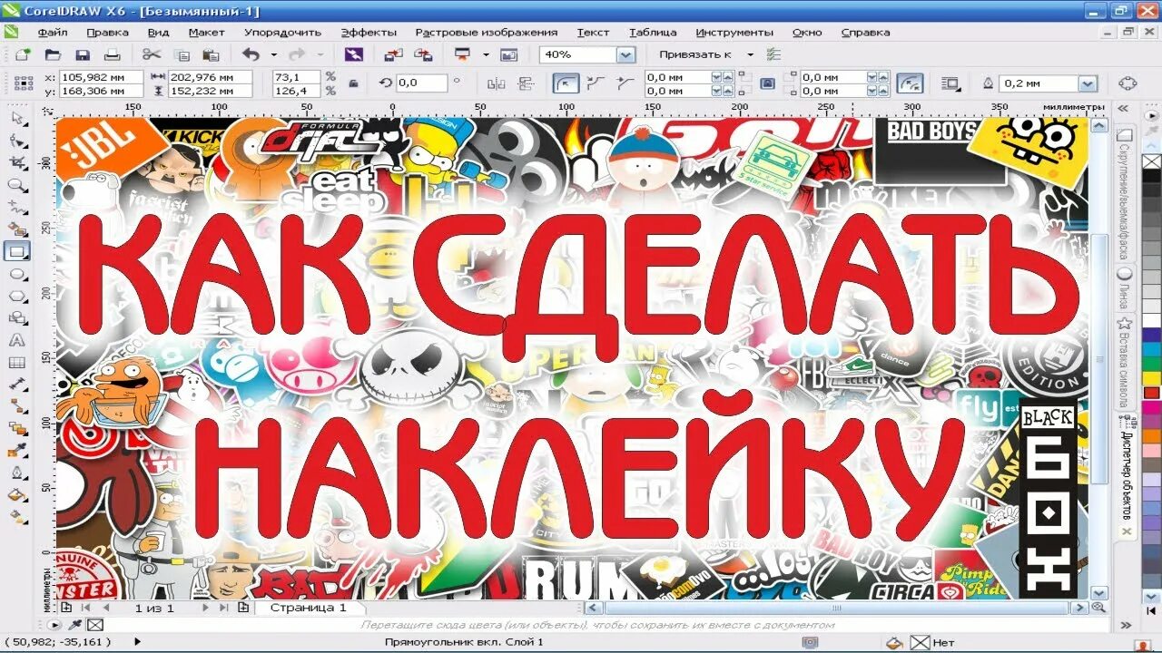
Task: Paste from clipboard
Action: pos(211,54)
